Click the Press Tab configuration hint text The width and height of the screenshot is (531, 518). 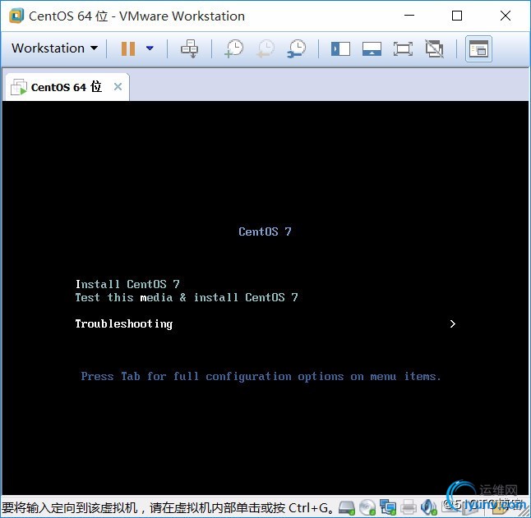[261, 376]
